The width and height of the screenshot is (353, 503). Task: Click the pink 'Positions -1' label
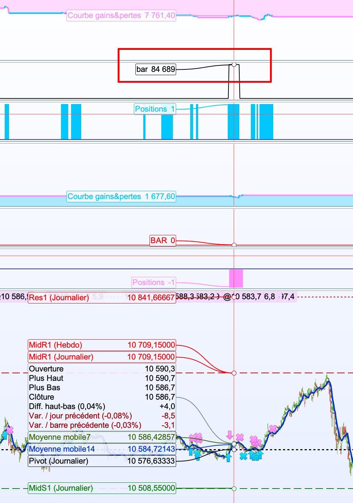point(154,283)
